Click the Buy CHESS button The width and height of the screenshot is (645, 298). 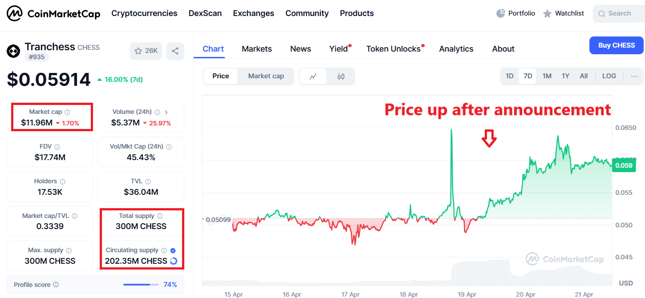click(x=616, y=45)
